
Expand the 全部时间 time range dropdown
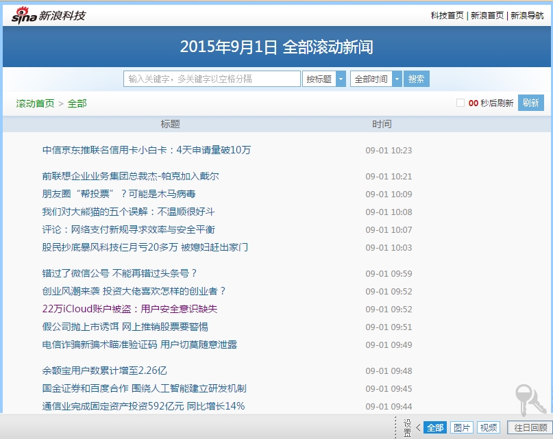click(397, 79)
